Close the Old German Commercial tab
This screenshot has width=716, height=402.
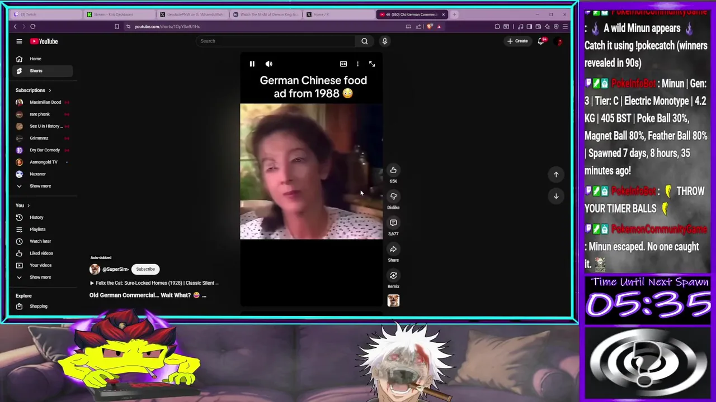pyautogui.click(x=444, y=15)
